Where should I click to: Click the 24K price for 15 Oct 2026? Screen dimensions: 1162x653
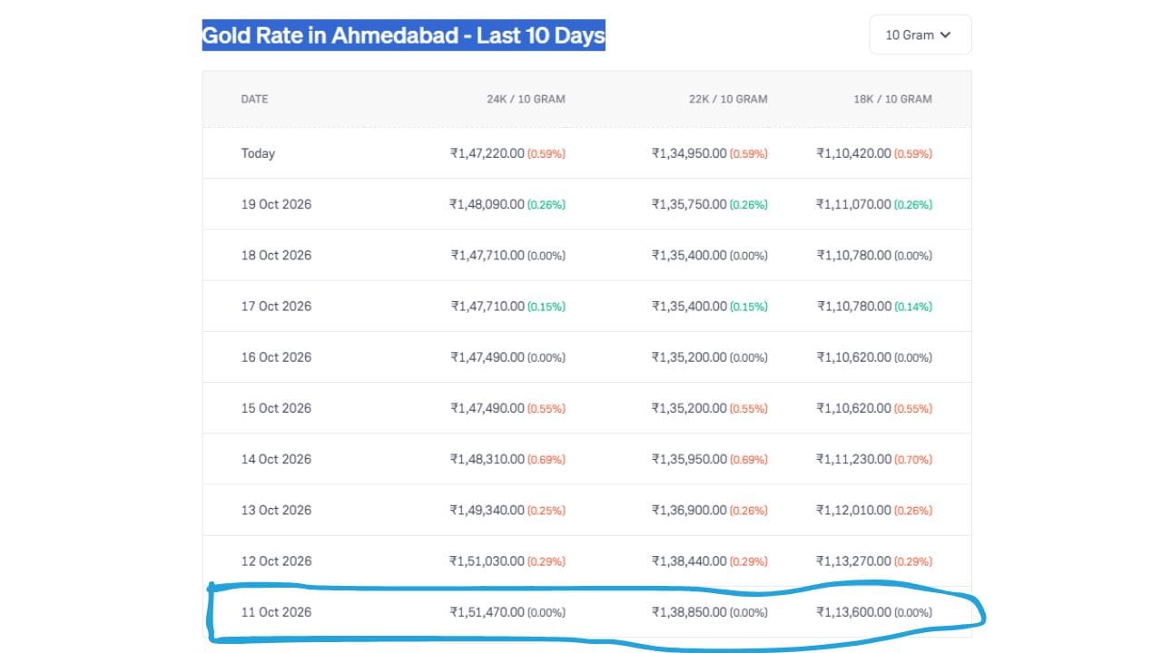pos(487,408)
